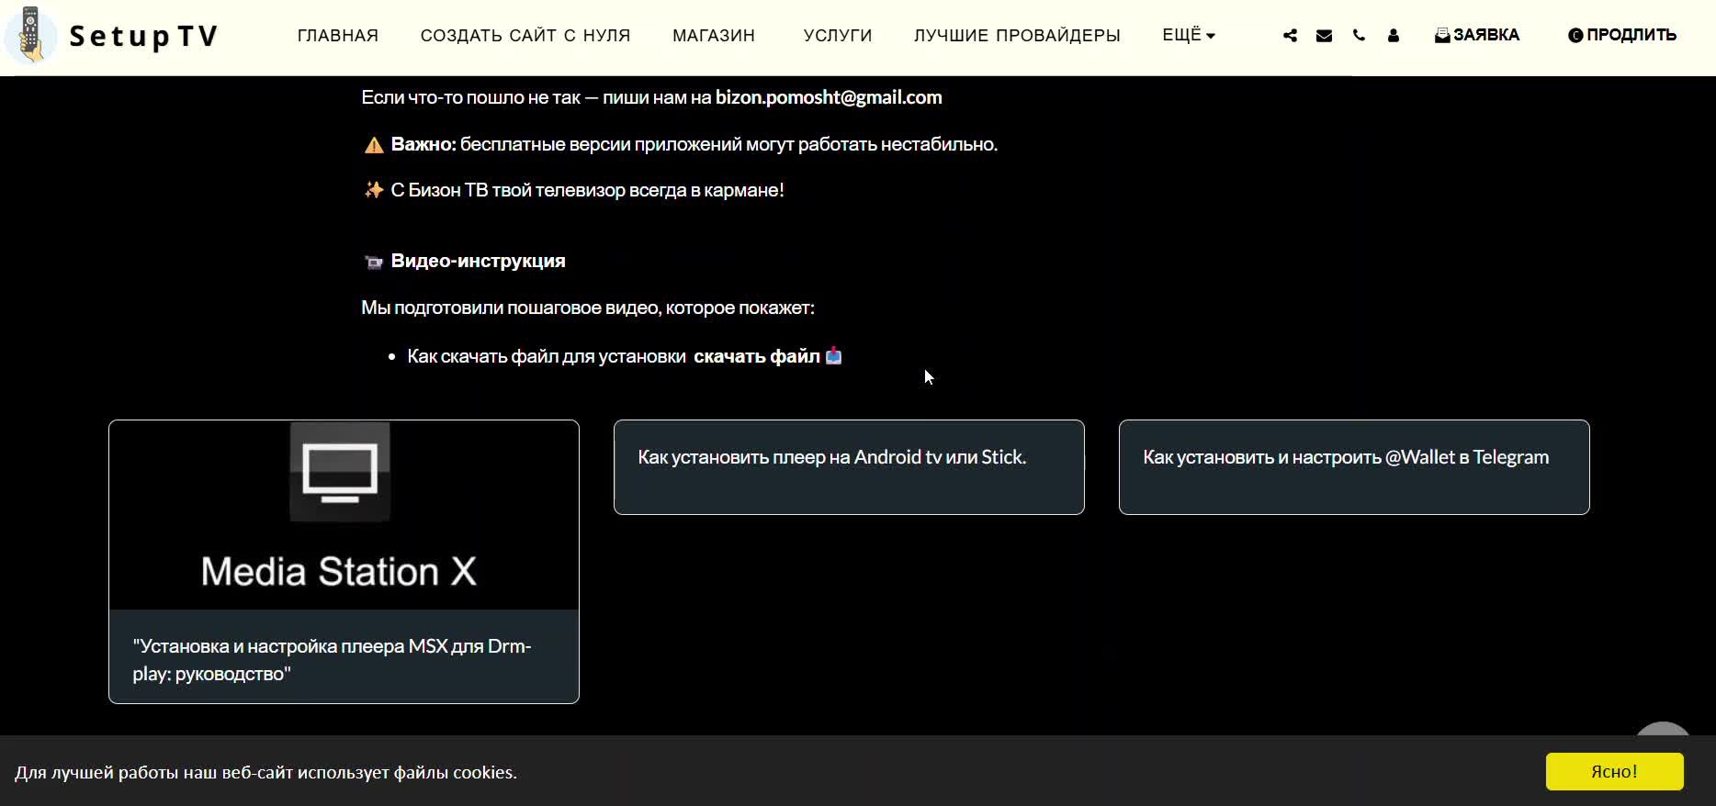The width and height of the screenshot is (1716, 806).
Task: Expand the ЕЩЁ dropdown menu
Action: 1189,35
